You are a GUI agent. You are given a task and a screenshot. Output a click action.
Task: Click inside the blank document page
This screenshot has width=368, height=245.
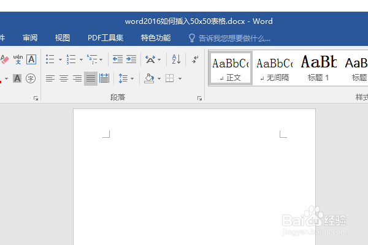coord(194,178)
